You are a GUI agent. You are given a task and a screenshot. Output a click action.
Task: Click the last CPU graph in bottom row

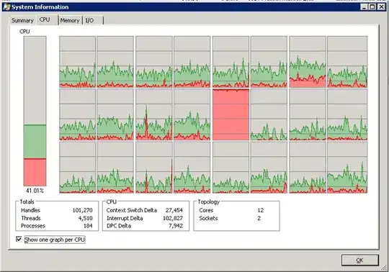[347, 167]
